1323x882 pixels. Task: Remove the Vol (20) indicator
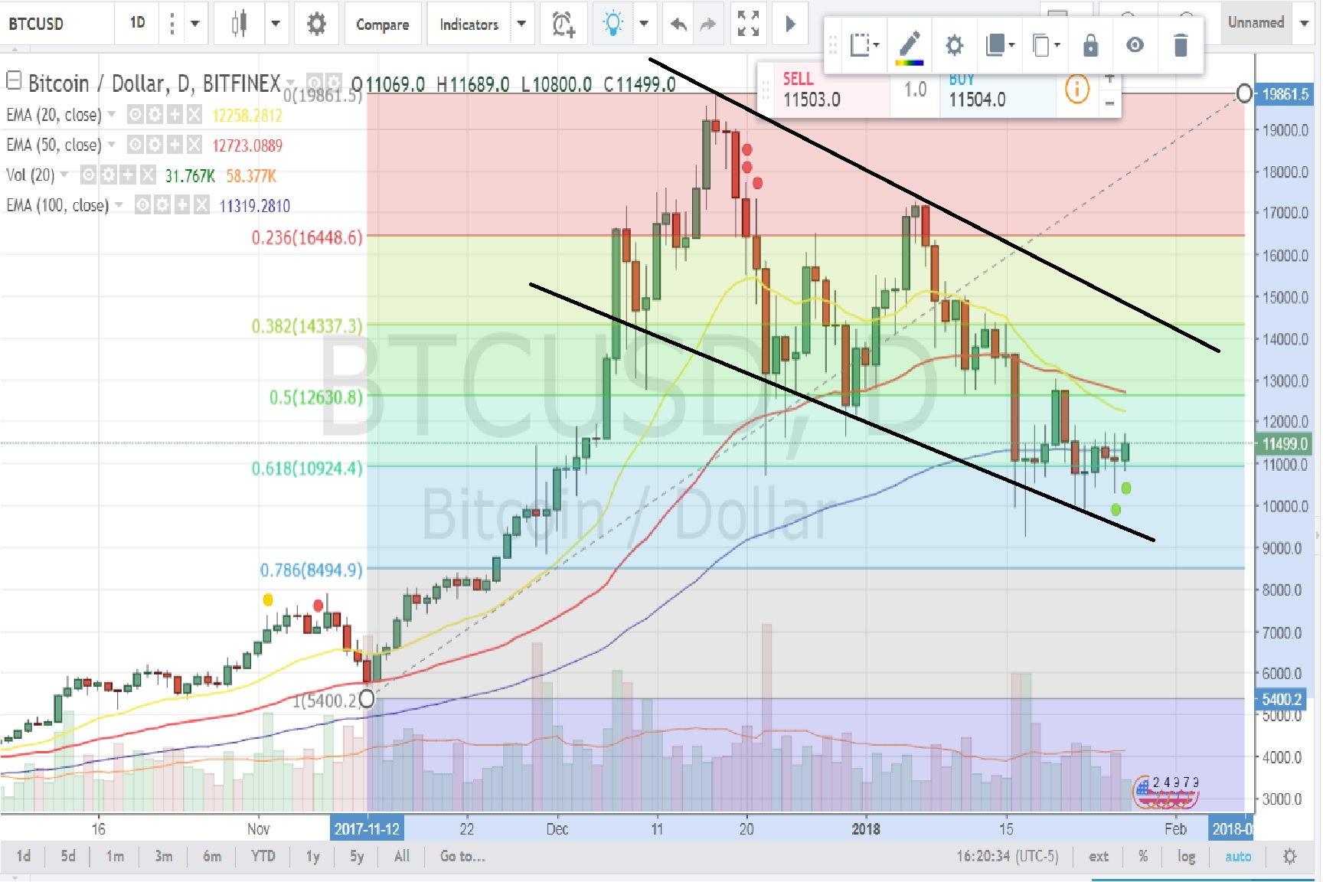(x=148, y=175)
